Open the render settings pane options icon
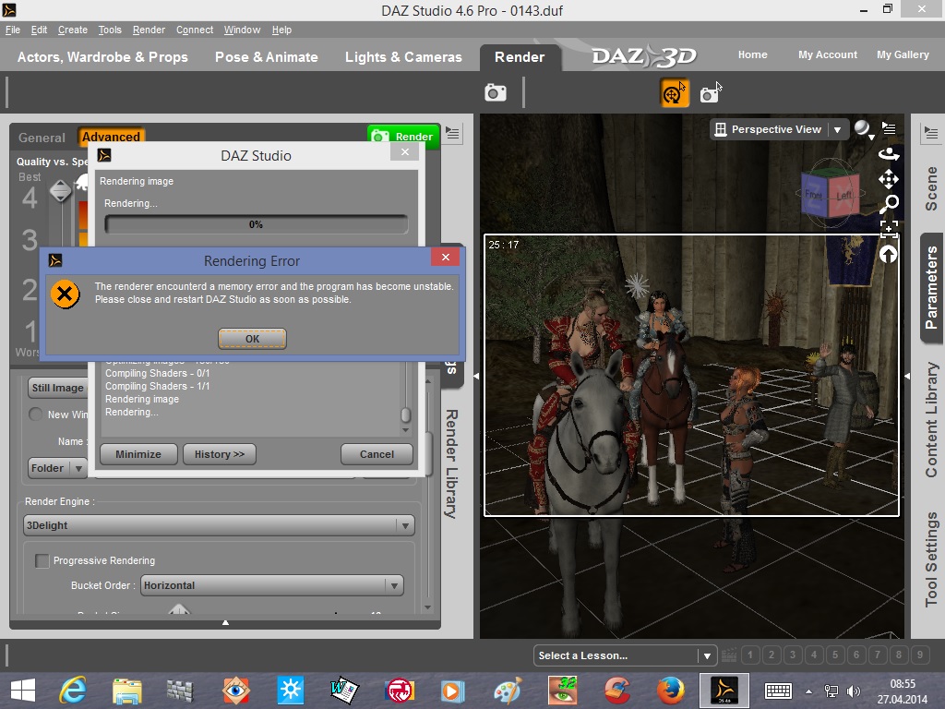Image resolution: width=945 pixels, height=709 pixels. tap(452, 133)
